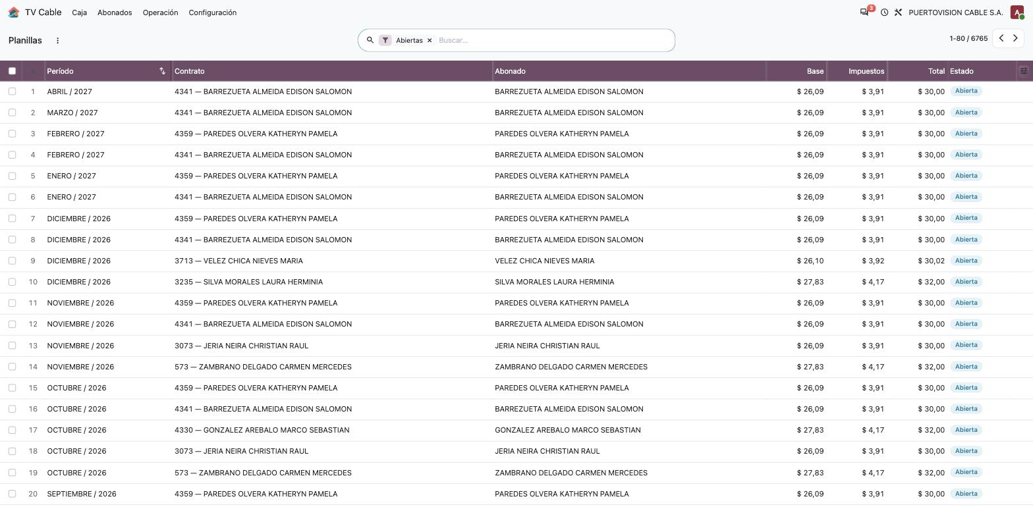
Task: Check the row 17 GONZALEZ AREBALO checkbox
Action: (x=12, y=430)
